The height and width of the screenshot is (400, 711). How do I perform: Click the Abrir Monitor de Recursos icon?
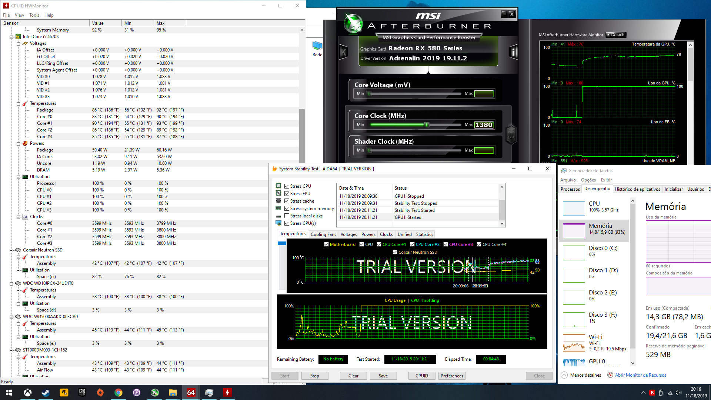(610, 375)
